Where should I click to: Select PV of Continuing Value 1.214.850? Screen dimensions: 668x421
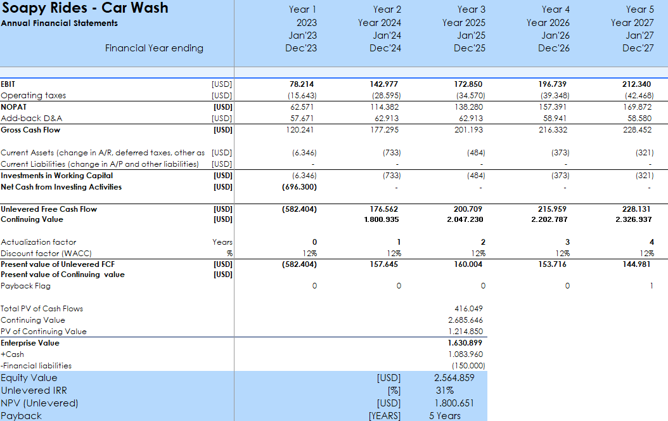pos(465,332)
